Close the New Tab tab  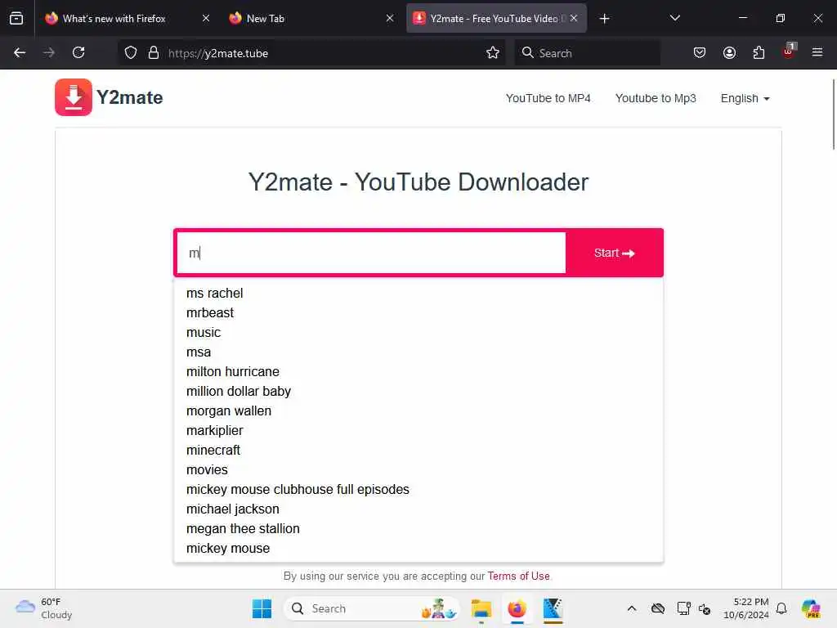click(x=390, y=18)
